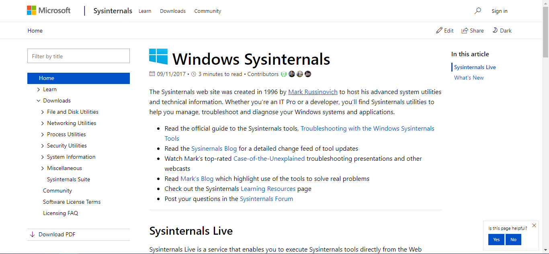
Task: Open the Sysinternals Forum link
Action: (266, 199)
